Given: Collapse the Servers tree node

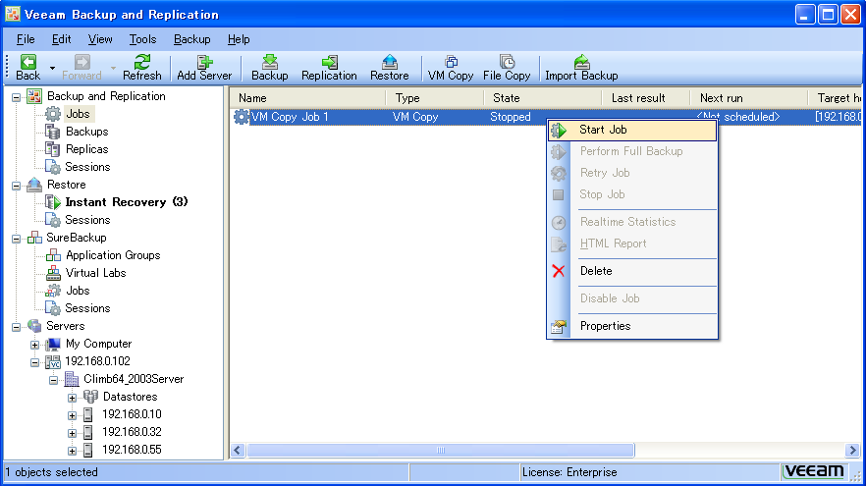Looking at the screenshot, I should tap(17, 328).
